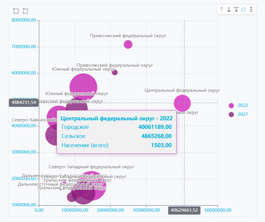Toggle the 2021 series in legend
Image resolution: width=265 pixels, height=222 pixels.
(x=243, y=114)
